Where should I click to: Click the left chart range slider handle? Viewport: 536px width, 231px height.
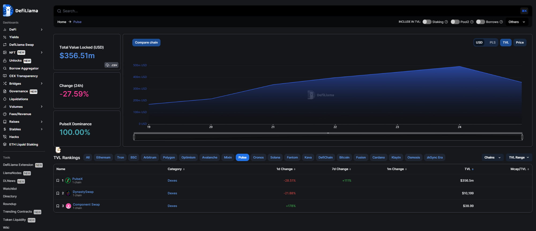134,137
